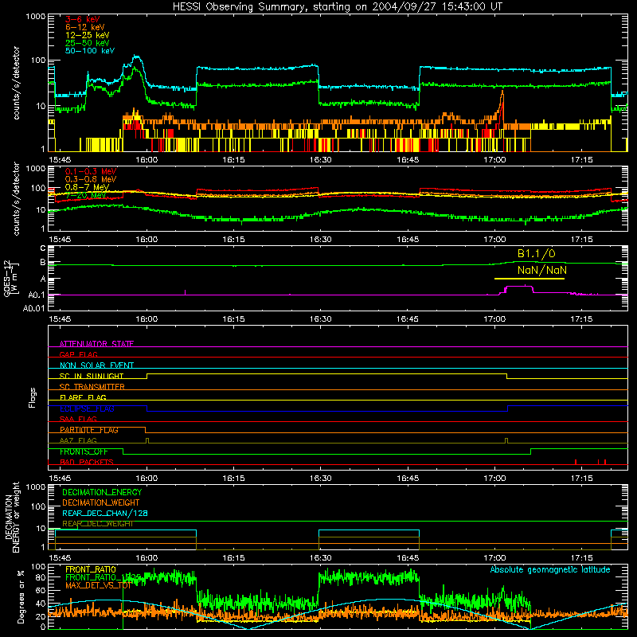Click the cyan 50-100 keV peak near 15:58
The image size is (637, 637).
[136, 59]
